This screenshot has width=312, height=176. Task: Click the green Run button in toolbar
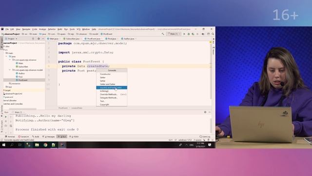(184, 34)
